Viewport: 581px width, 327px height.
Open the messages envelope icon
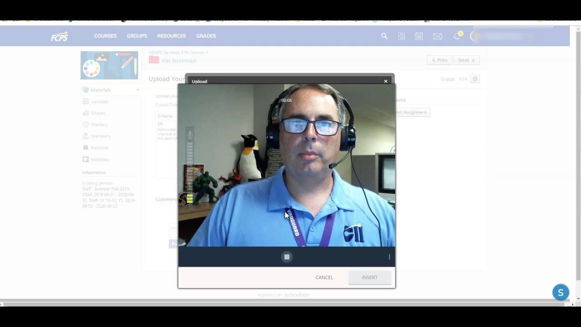click(x=438, y=36)
